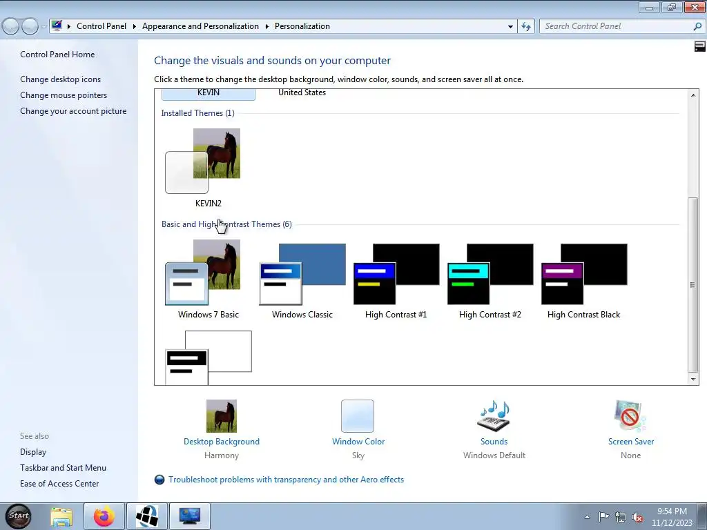Click the muted volume tray icon
Image resolution: width=707 pixels, height=530 pixels.
tap(637, 517)
